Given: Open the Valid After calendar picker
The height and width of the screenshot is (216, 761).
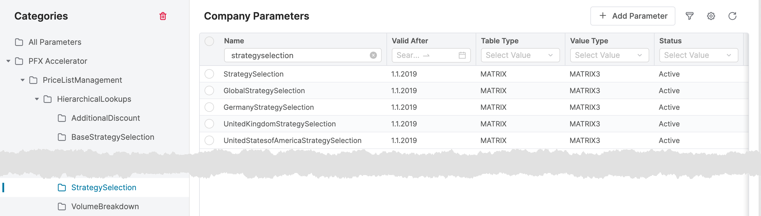Looking at the screenshot, I should (462, 55).
